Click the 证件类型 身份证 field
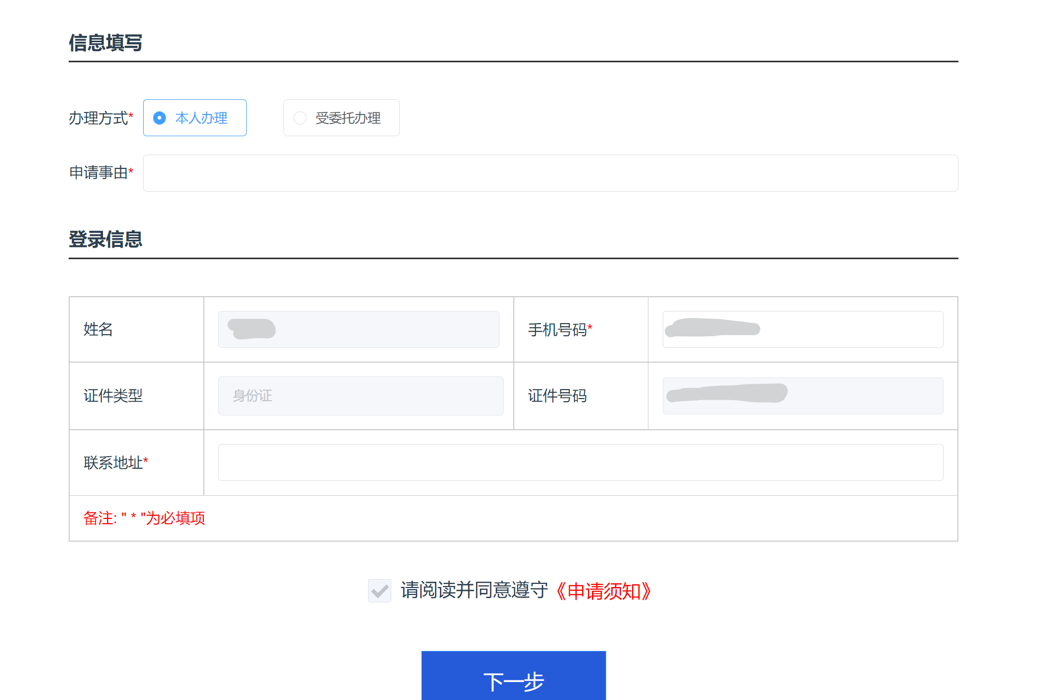This screenshot has width=1045, height=700. [x=360, y=396]
